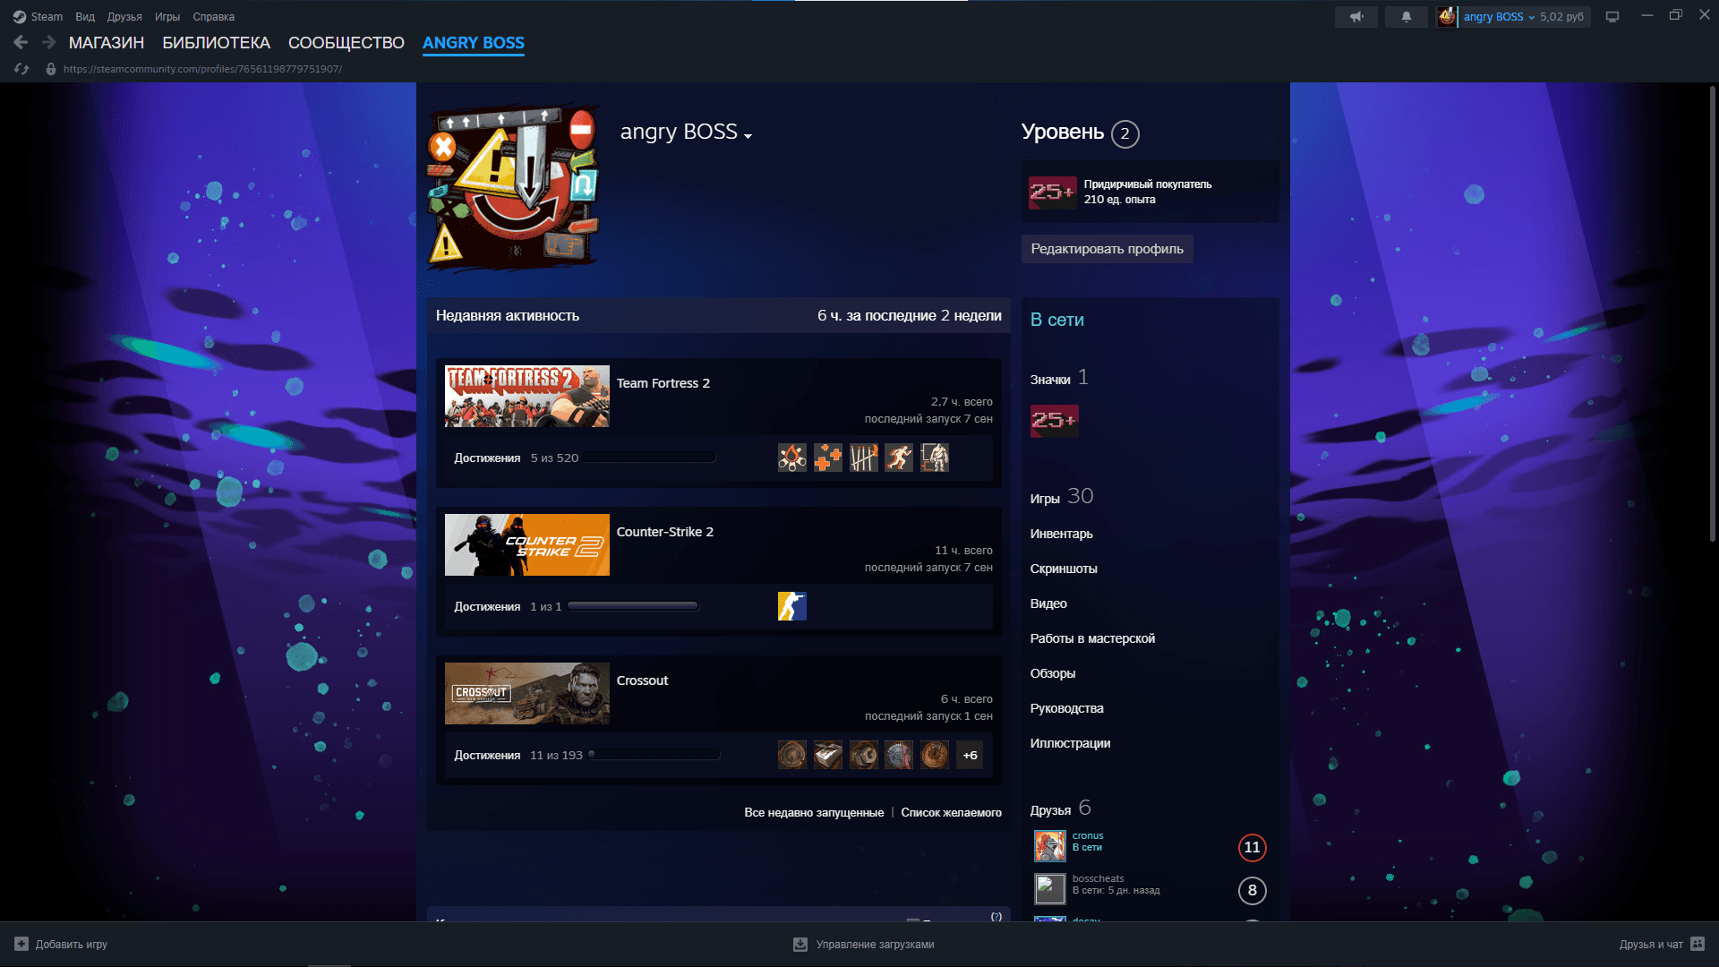Click the plus icon to add game
The image size is (1719, 967).
pyautogui.click(x=21, y=944)
